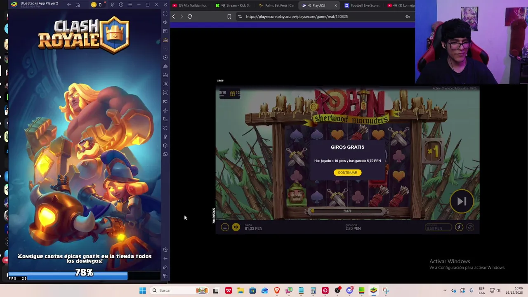Click the Clash Royale loading progress bar
Image resolution: width=528 pixels, height=297 pixels.
pyautogui.click(x=84, y=276)
